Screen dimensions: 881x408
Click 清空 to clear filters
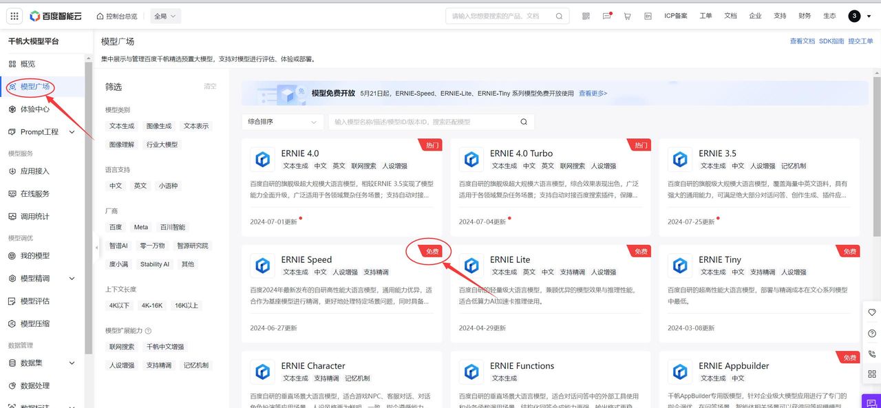click(x=210, y=87)
